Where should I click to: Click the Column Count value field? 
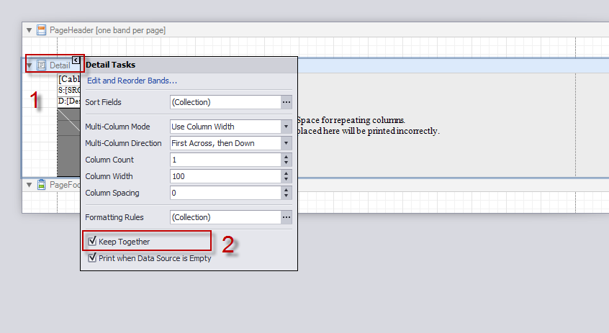point(225,160)
